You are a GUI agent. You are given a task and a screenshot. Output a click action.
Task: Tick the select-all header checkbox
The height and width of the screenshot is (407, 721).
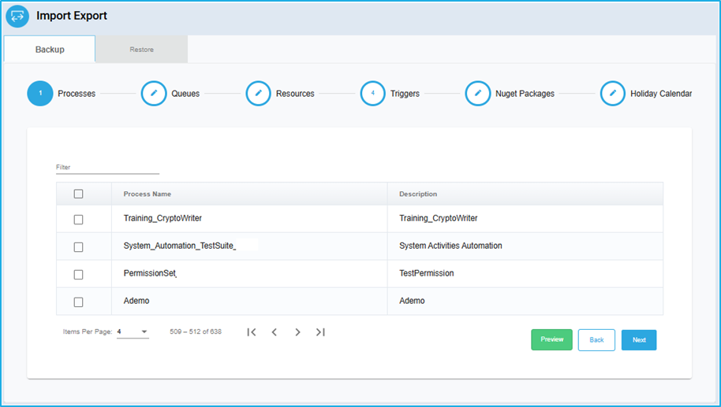tap(79, 194)
